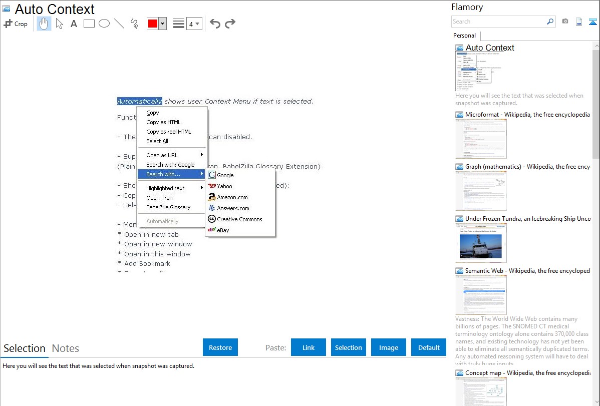Activate the Hand pan tool

point(44,24)
